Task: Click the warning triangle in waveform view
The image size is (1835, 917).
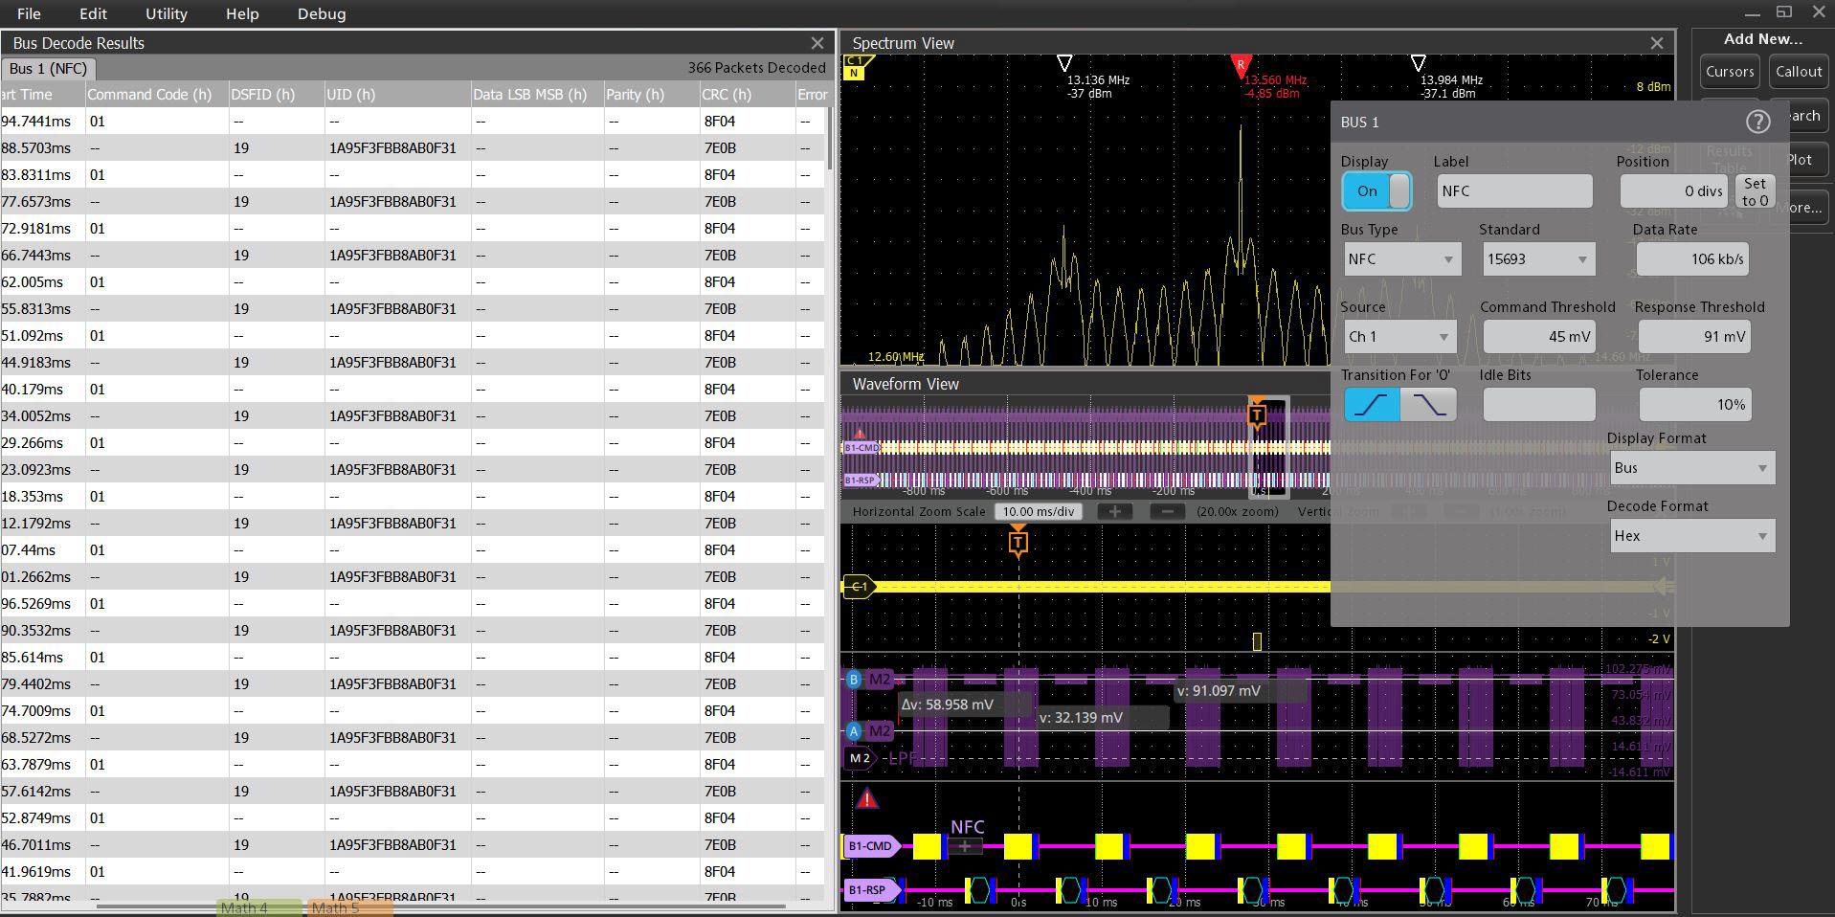Action: click(867, 797)
